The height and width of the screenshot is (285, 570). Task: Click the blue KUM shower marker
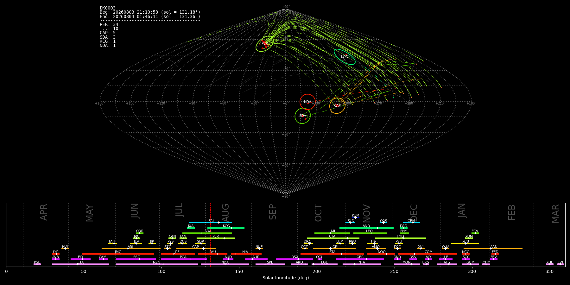coord(356,218)
